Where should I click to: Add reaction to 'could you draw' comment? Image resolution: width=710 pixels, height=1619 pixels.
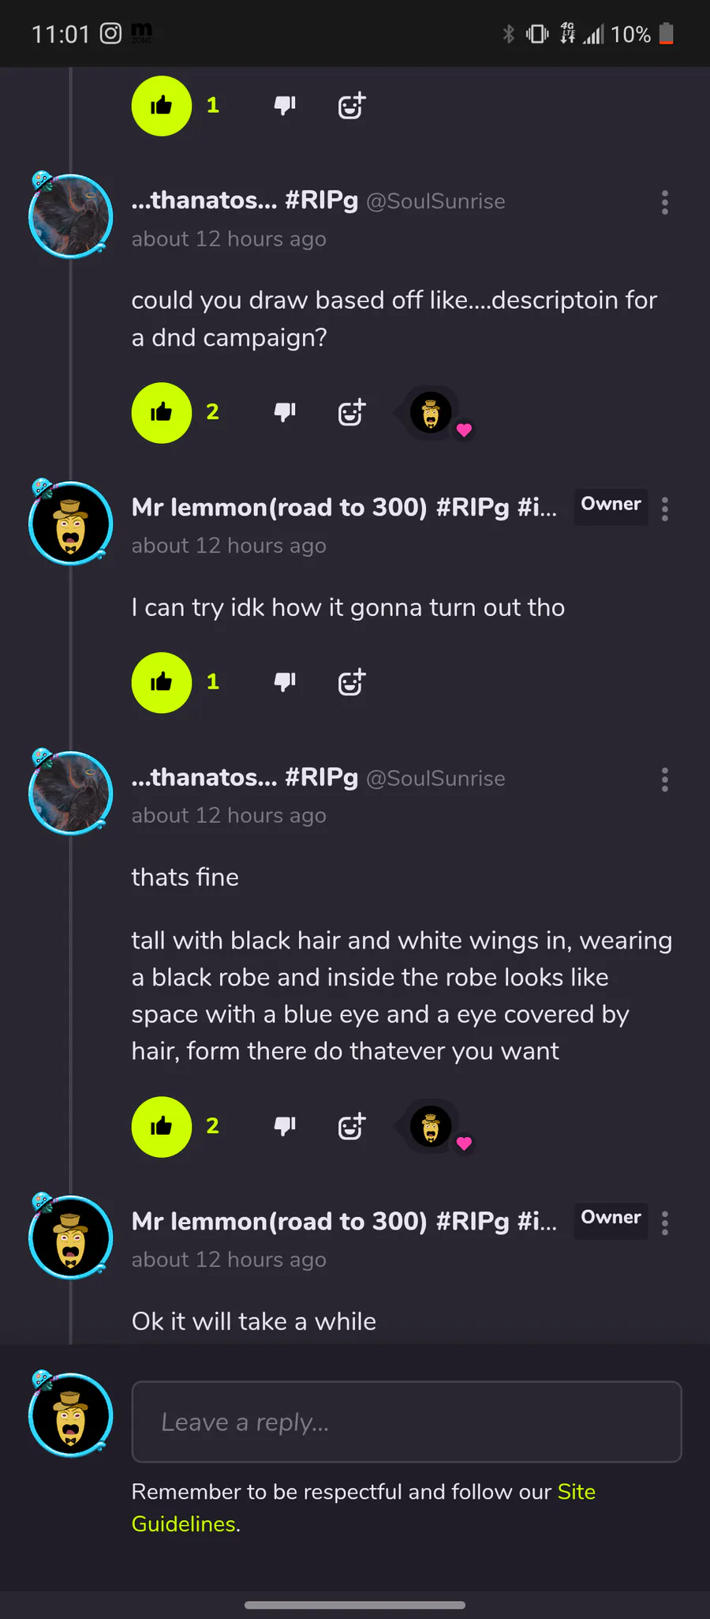[352, 412]
